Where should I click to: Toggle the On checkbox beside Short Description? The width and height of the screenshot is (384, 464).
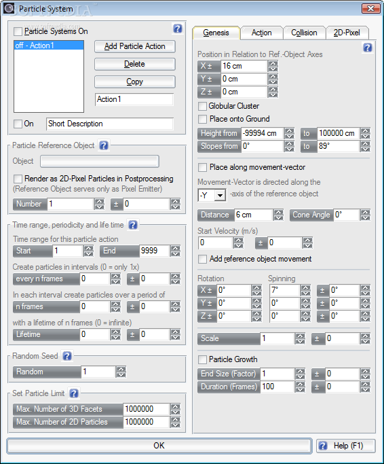pos(18,124)
